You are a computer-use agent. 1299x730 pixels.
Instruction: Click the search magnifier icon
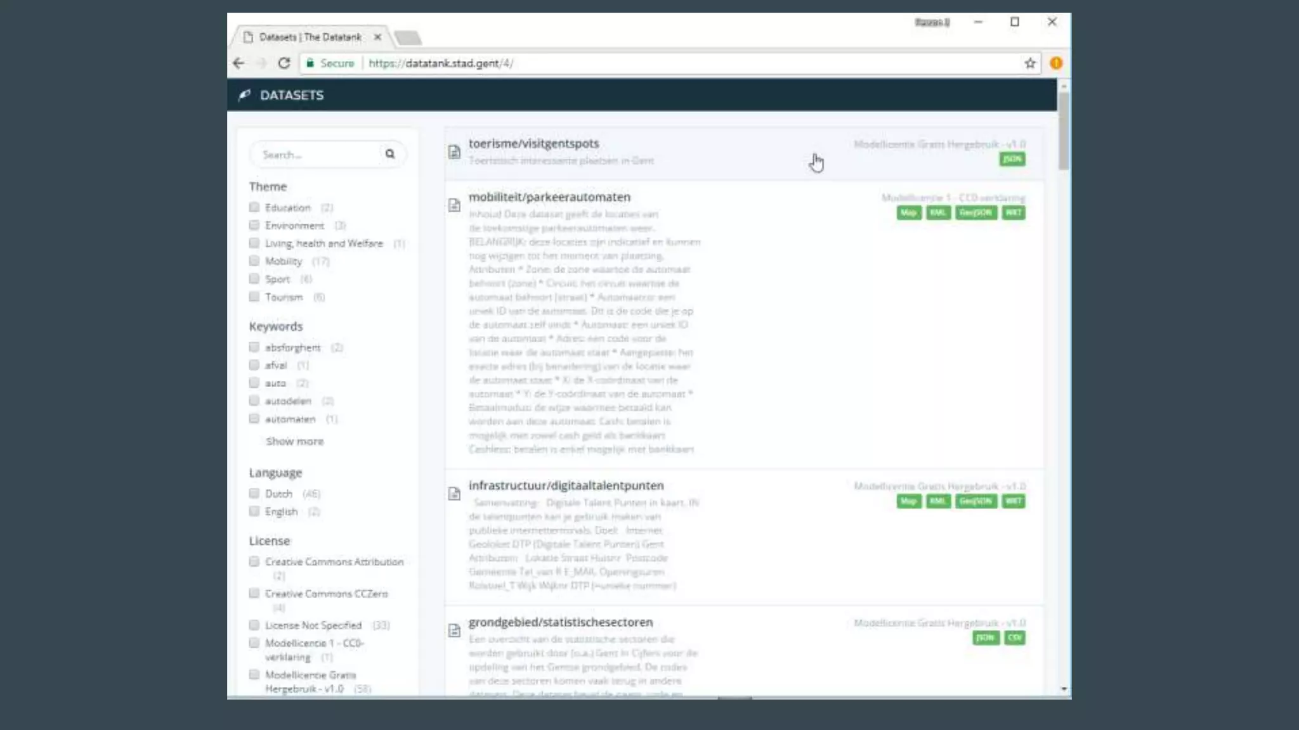pyautogui.click(x=389, y=154)
